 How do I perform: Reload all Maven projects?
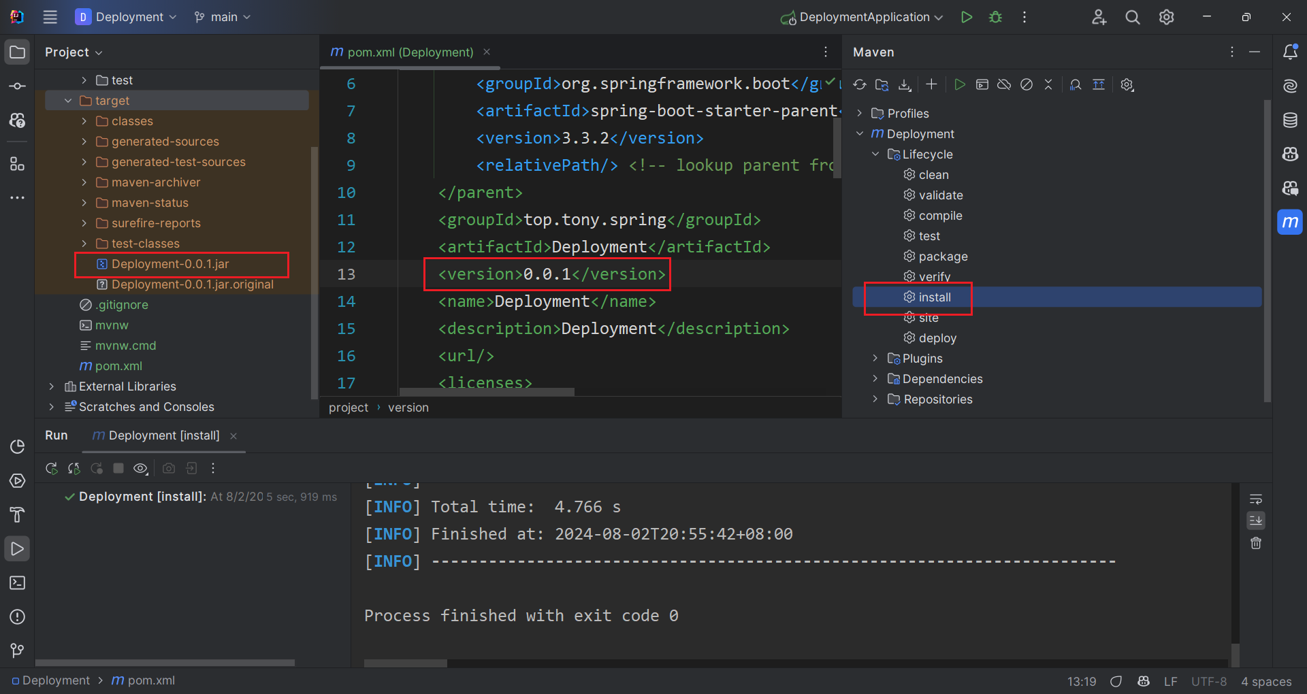[x=860, y=84]
